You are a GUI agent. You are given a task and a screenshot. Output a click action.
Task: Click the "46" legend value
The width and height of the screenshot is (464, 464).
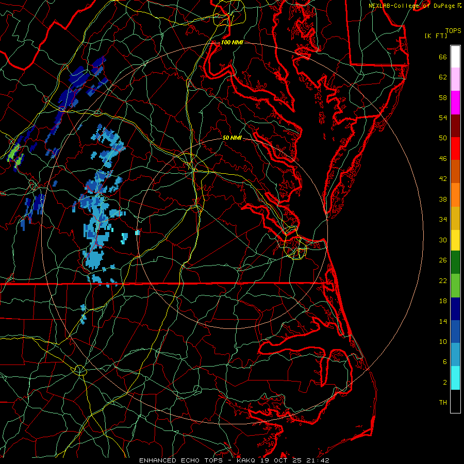443,159
